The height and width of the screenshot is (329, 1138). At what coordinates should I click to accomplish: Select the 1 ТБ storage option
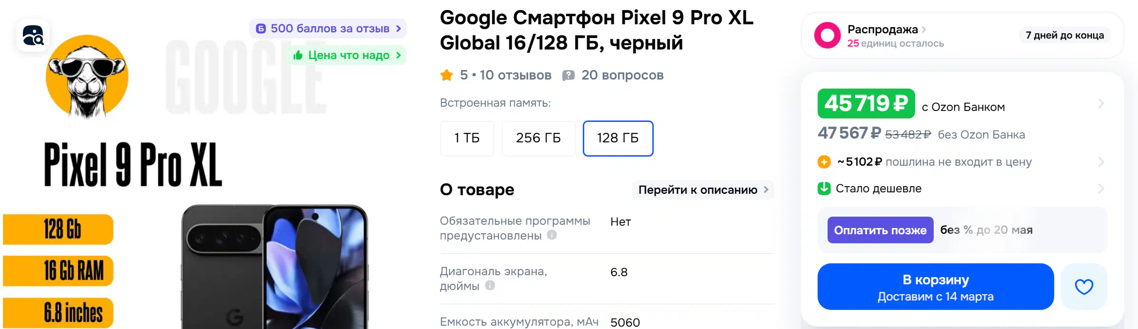click(x=467, y=138)
